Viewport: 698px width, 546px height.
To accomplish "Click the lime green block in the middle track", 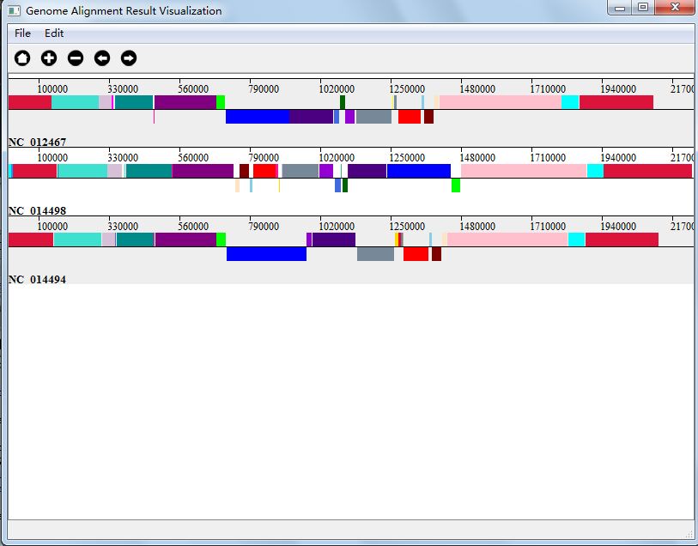I will click(456, 185).
